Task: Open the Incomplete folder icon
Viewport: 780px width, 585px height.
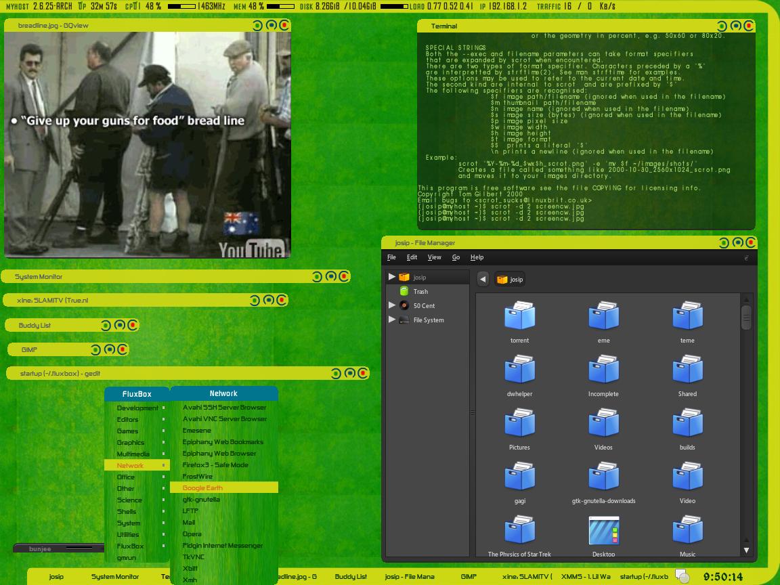Action: 603,369
